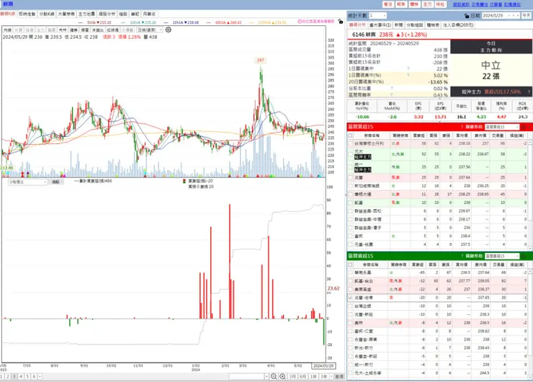Check the 台灣企銀 row checkbox

350,306
